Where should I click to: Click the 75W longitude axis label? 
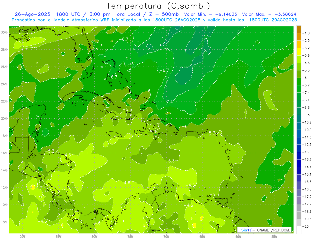(130, 237)
